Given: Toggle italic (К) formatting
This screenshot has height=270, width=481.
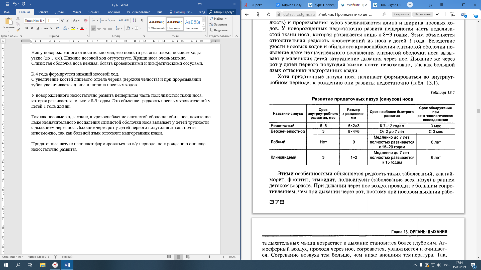Looking at the screenshot, I should (32, 28).
